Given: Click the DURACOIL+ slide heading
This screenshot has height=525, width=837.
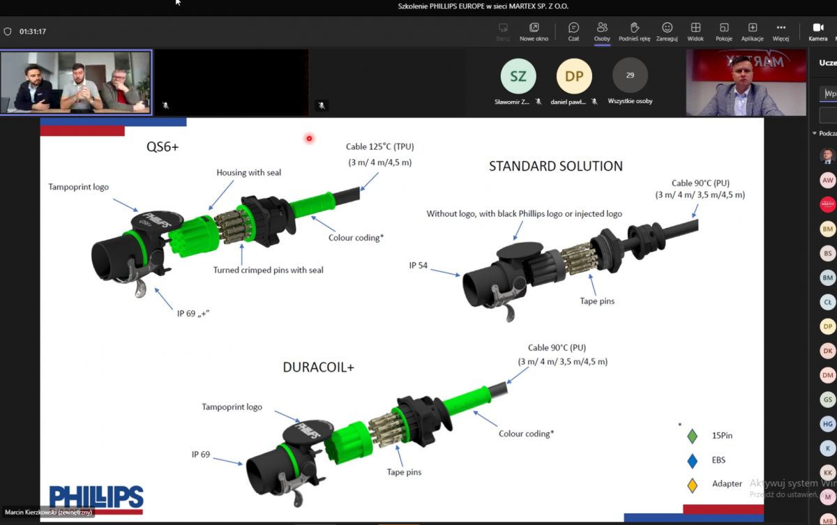Looking at the screenshot, I should pyautogui.click(x=319, y=367).
